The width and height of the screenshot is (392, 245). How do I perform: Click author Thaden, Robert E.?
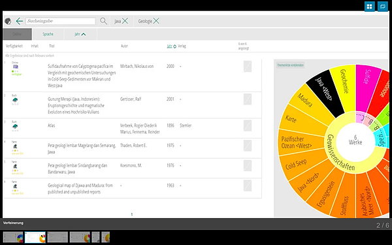point(133,146)
